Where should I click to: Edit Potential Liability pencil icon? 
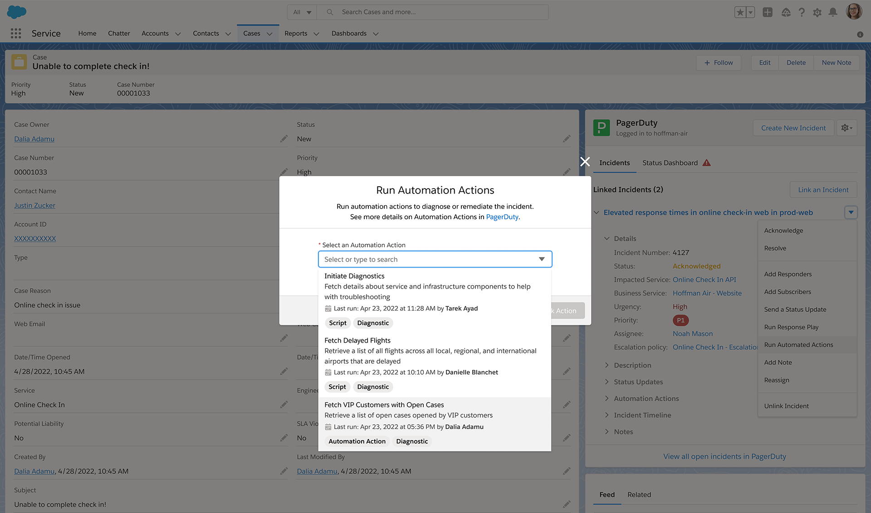(x=284, y=438)
